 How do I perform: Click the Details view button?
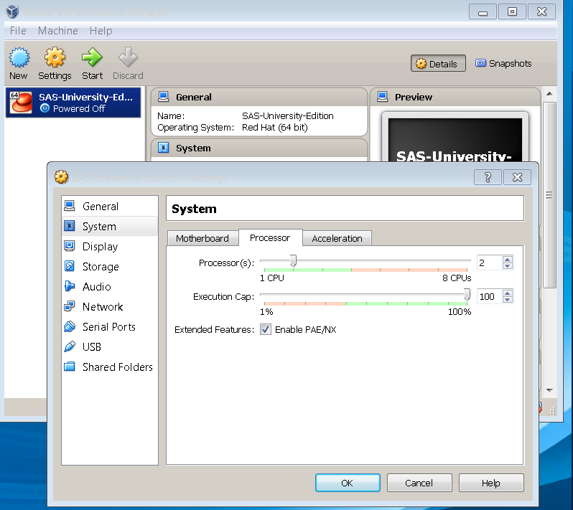(438, 64)
